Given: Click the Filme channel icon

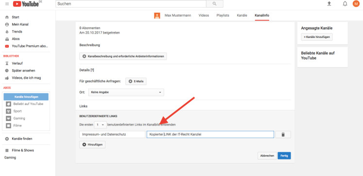Looking at the screenshot, I should [9, 126].
